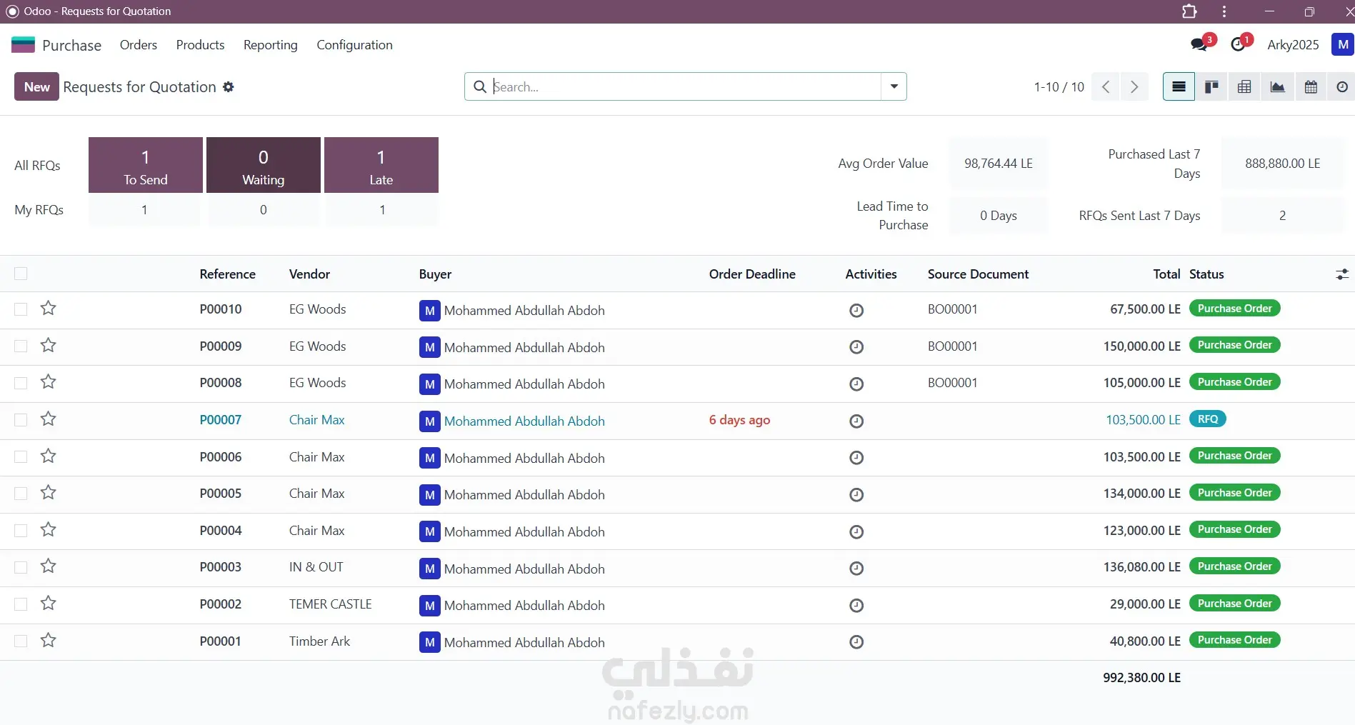Switch to graph view
The width and height of the screenshot is (1355, 725).
click(x=1277, y=87)
